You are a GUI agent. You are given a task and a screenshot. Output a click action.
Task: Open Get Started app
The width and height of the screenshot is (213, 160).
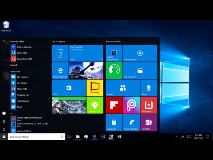(19, 83)
